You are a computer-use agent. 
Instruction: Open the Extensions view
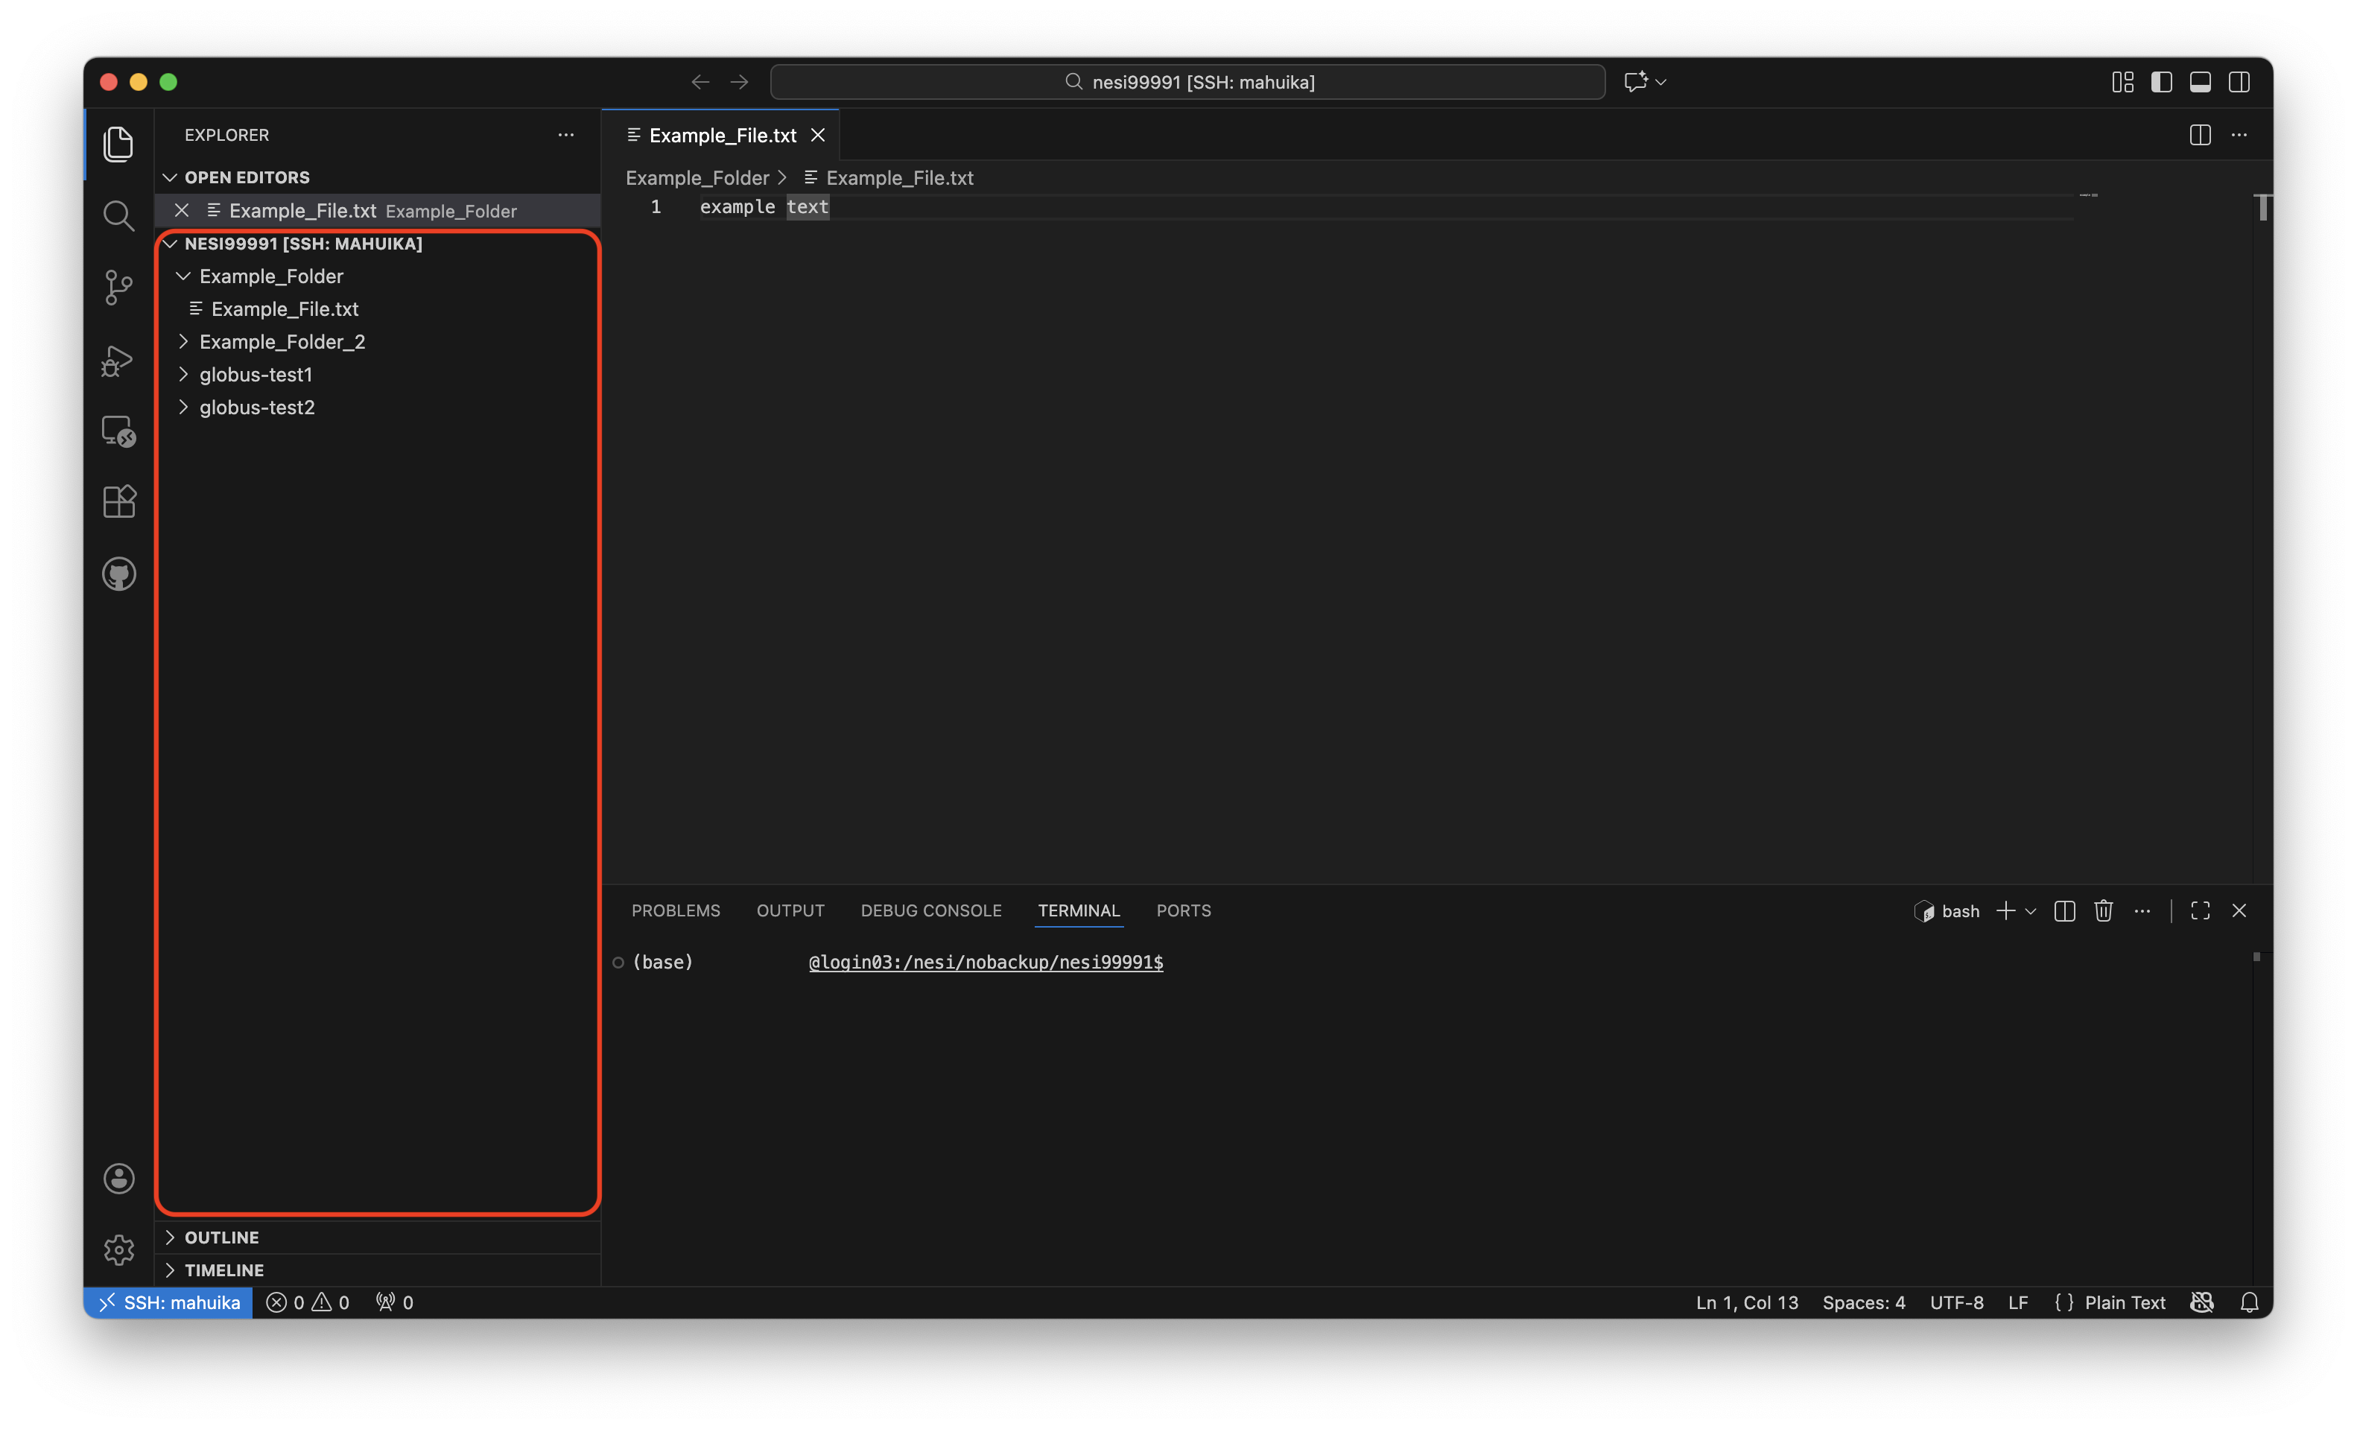[118, 501]
